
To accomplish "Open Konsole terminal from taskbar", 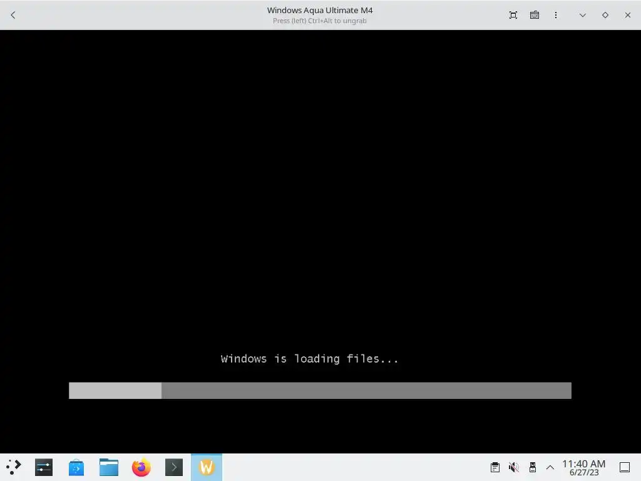I will click(x=174, y=467).
